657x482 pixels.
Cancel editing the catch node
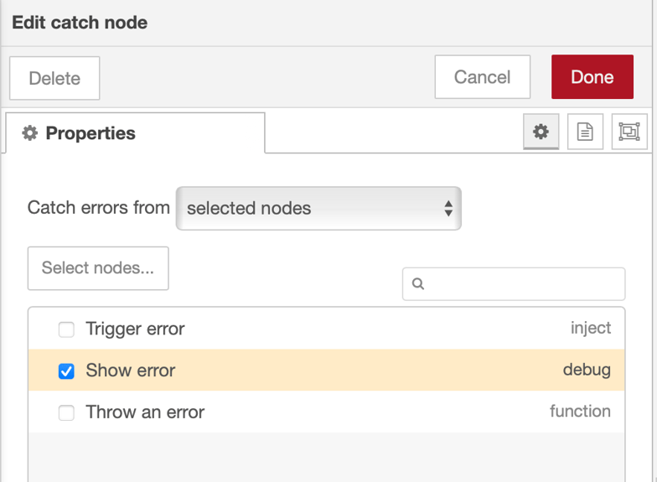coord(483,77)
